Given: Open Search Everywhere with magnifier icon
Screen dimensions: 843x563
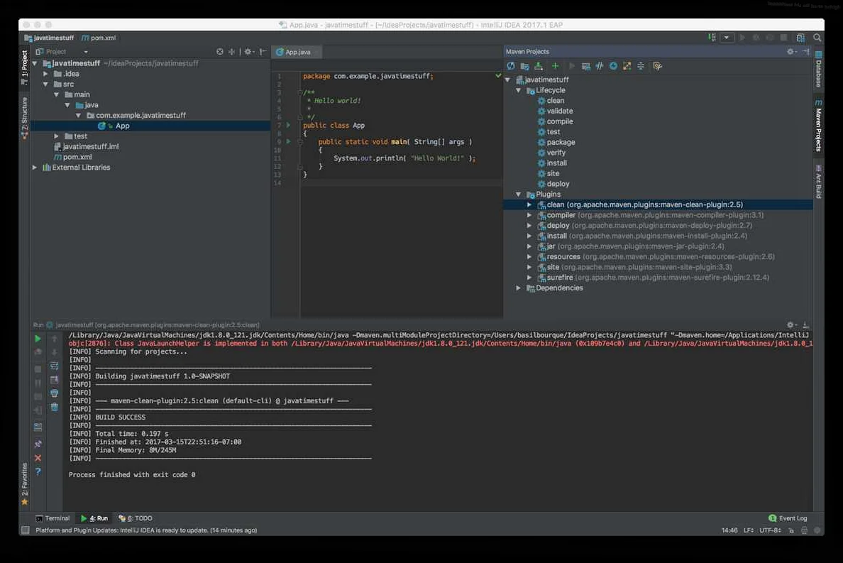Looking at the screenshot, I should (x=817, y=37).
